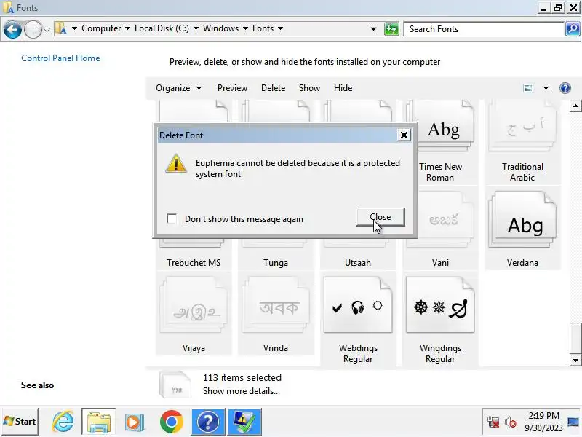Click the green Refresh icon
Screen dimensions: 582x437
(391, 29)
